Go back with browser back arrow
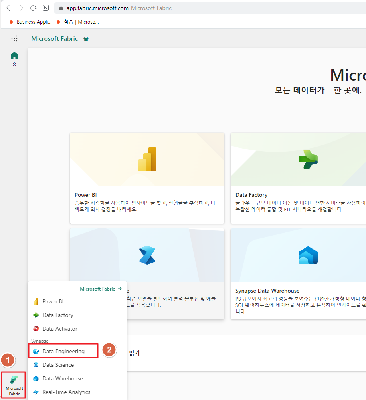Screen dimensions: 366x400 point(8,8)
